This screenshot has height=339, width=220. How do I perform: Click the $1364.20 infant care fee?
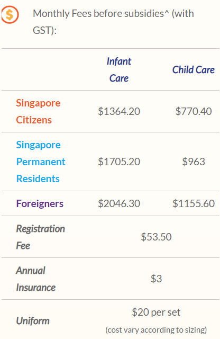click(119, 111)
